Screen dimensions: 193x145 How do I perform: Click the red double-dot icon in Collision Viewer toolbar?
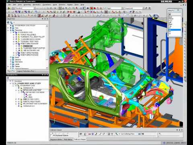click(x=89, y=134)
